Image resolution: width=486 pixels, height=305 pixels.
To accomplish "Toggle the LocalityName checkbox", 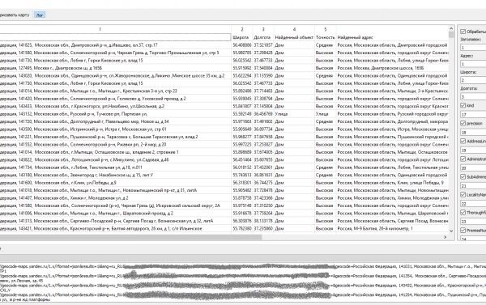I will [463, 195].
